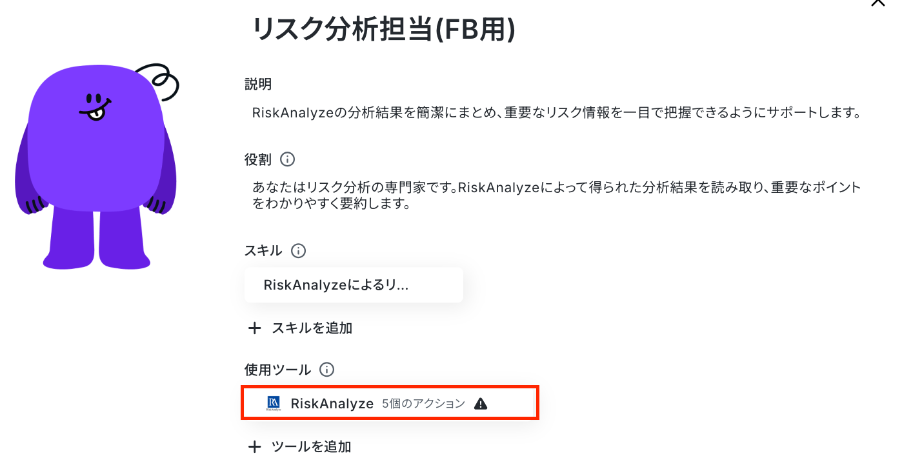The image size is (902, 458).
Task: Open the RiskAnalyze tool name entry
Action: click(x=332, y=404)
